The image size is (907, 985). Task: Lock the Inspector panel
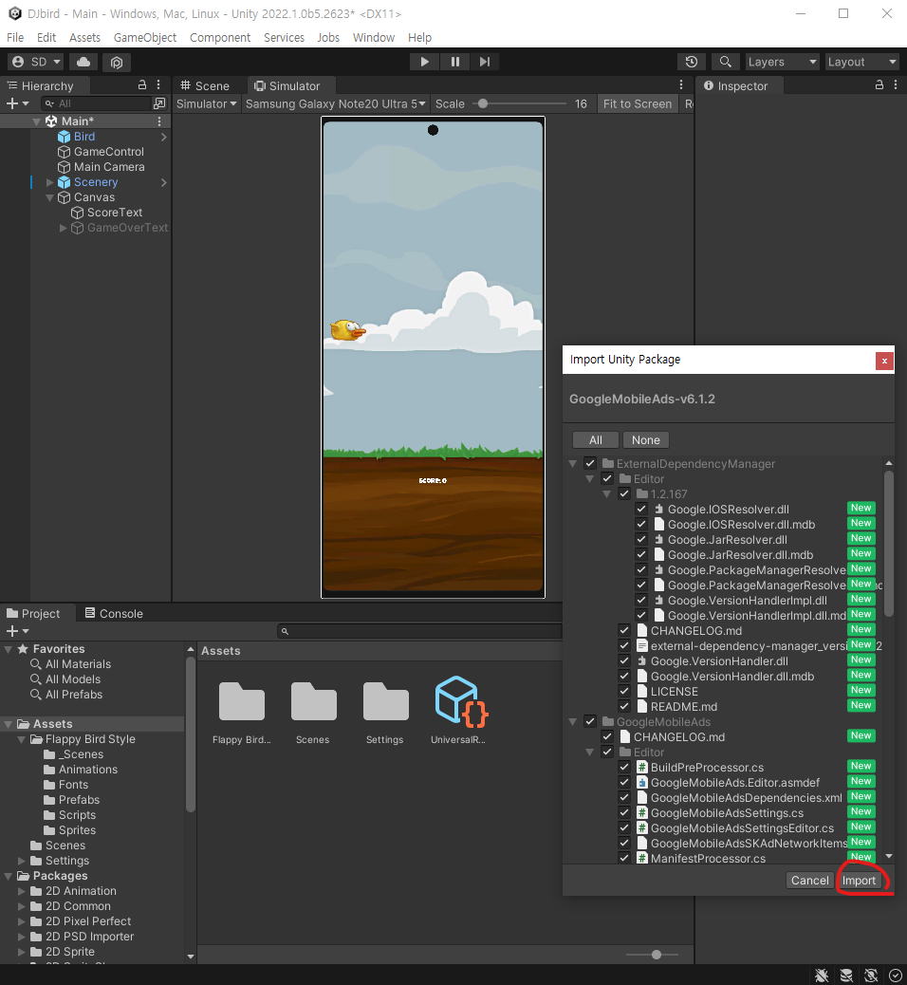(x=879, y=84)
